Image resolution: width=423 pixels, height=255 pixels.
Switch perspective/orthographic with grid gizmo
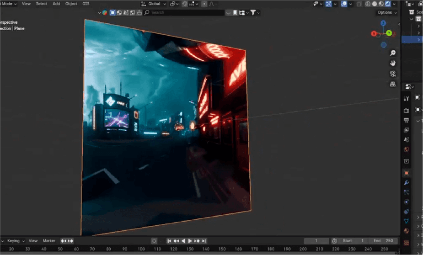393,84
